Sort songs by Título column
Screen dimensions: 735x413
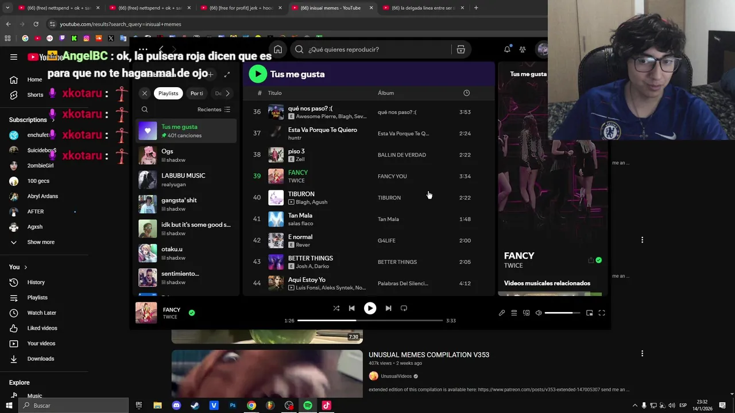pos(274,93)
